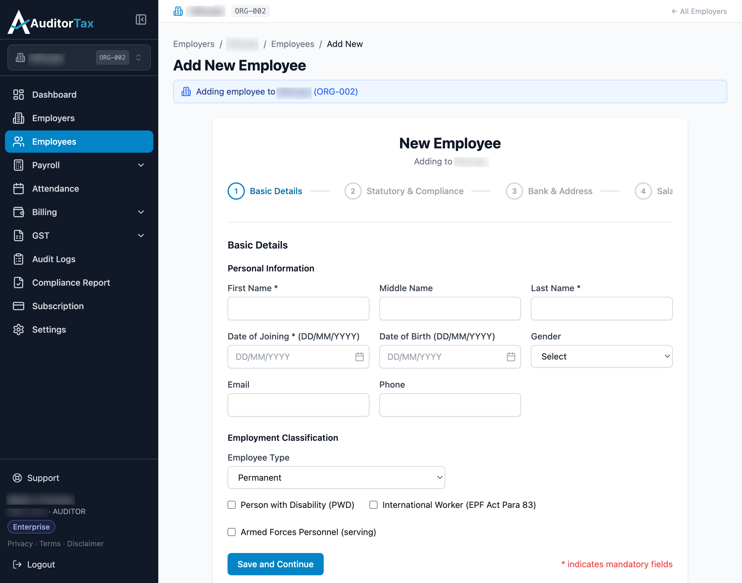Collapse the sidebar using the panel icon
742x583 pixels.
coord(141,19)
